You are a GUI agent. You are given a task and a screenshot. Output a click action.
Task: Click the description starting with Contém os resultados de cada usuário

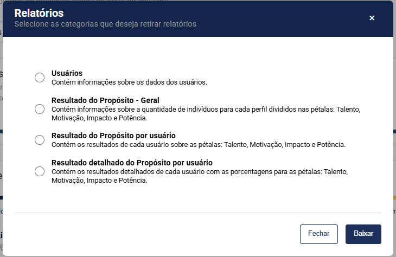pyautogui.click(x=199, y=145)
